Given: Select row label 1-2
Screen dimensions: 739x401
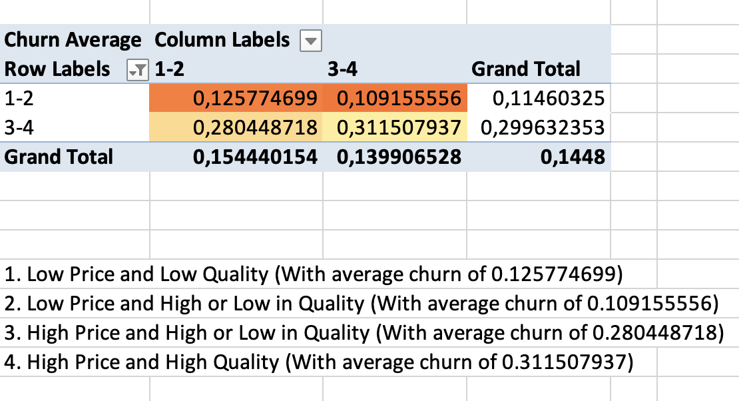Looking at the screenshot, I should 75,98.
